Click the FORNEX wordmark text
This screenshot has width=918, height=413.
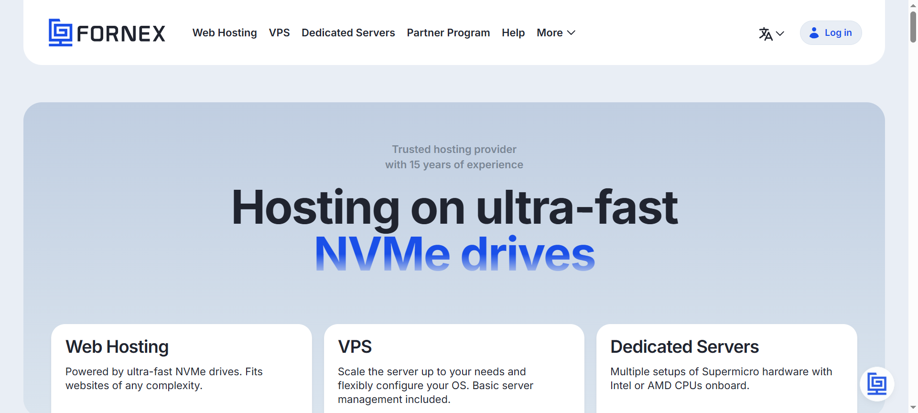tap(121, 33)
